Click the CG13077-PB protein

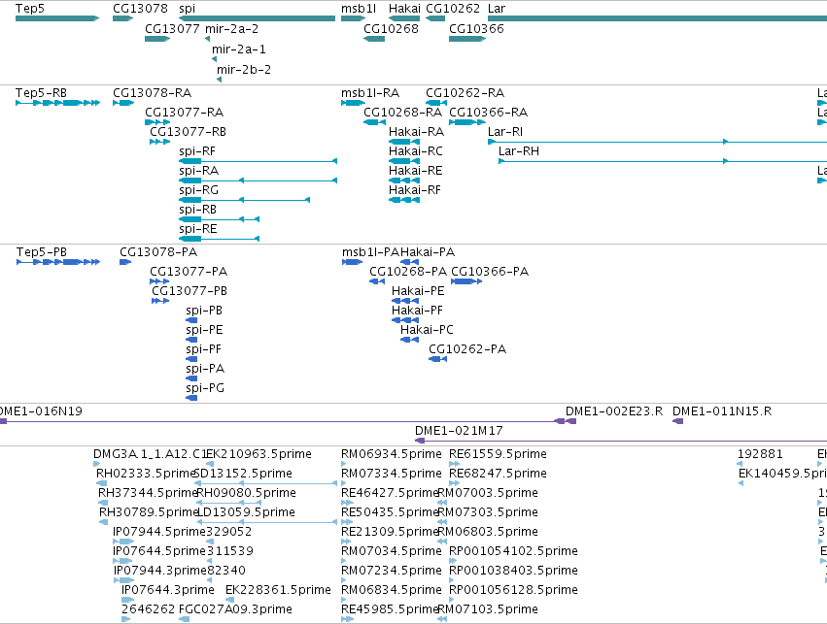tap(160, 301)
